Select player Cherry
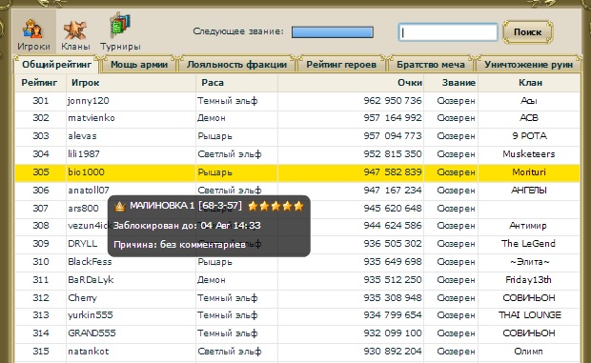591x363 pixels. coord(82,298)
